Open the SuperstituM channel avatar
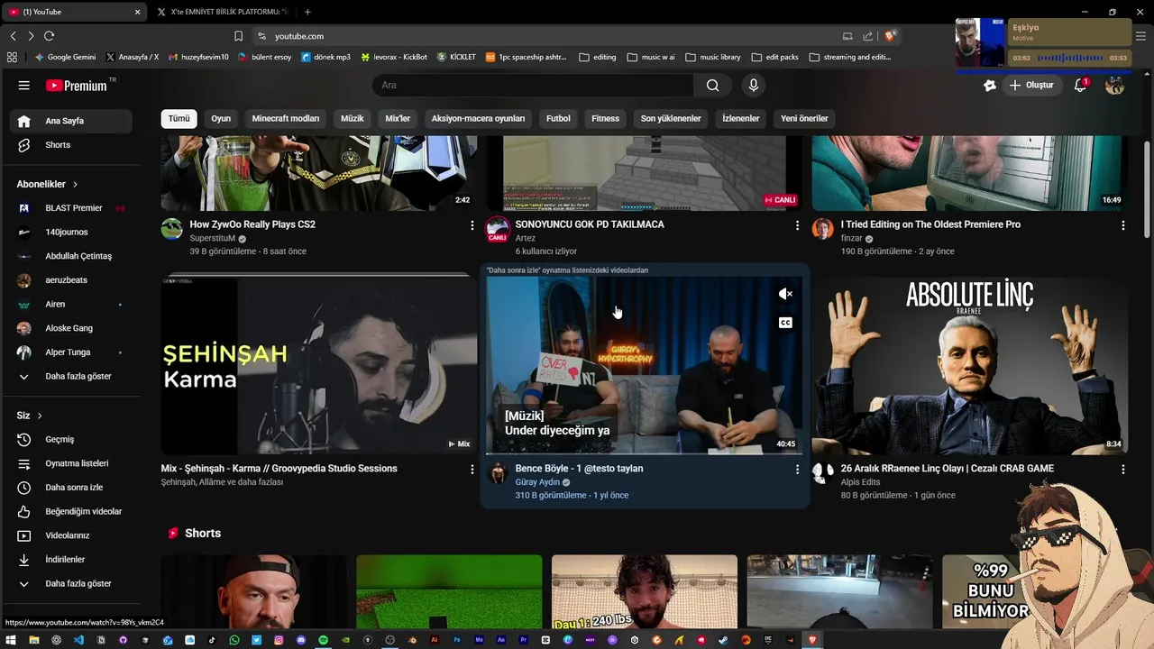This screenshot has height=649, width=1154. [172, 229]
